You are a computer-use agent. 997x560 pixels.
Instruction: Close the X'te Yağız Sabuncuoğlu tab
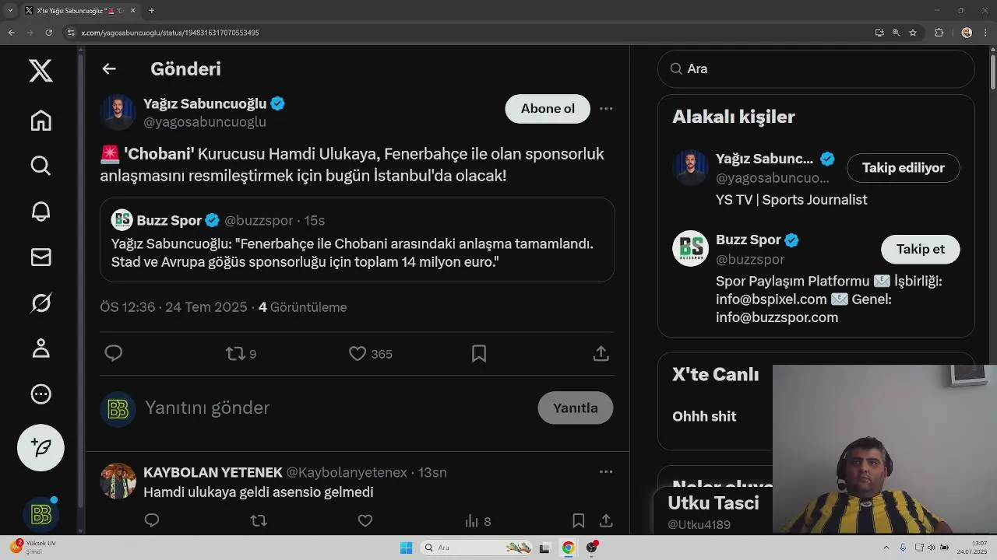click(x=132, y=11)
